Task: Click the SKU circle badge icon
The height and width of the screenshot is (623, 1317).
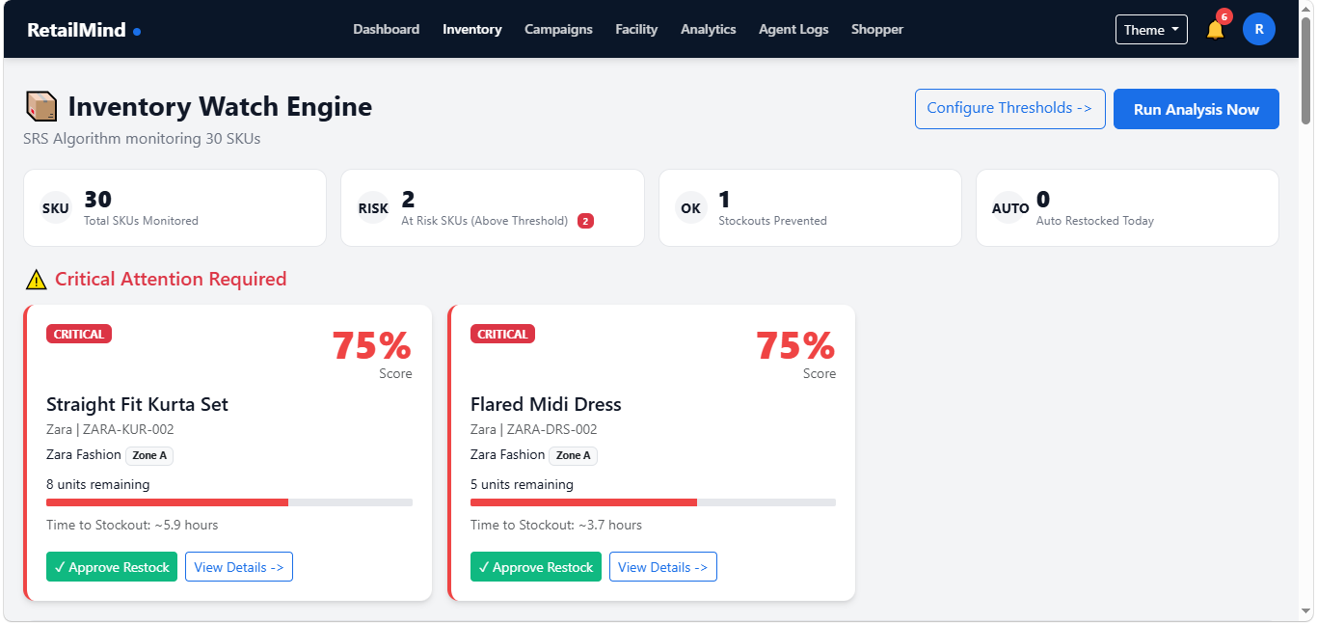Action: click(x=56, y=208)
